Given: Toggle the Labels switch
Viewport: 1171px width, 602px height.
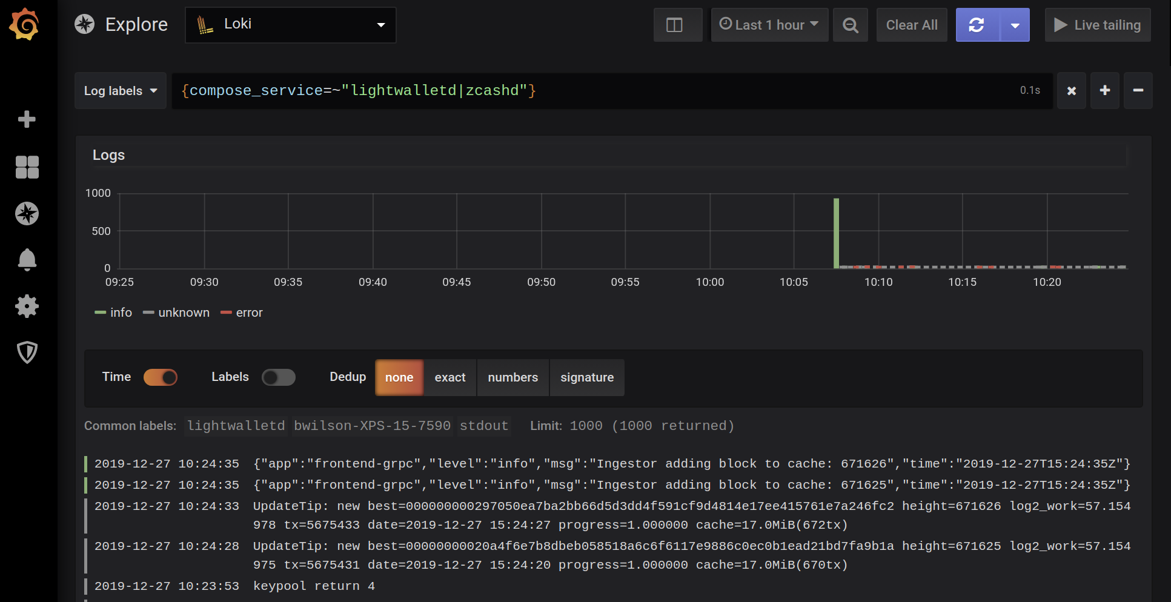Looking at the screenshot, I should click(279, 377).
